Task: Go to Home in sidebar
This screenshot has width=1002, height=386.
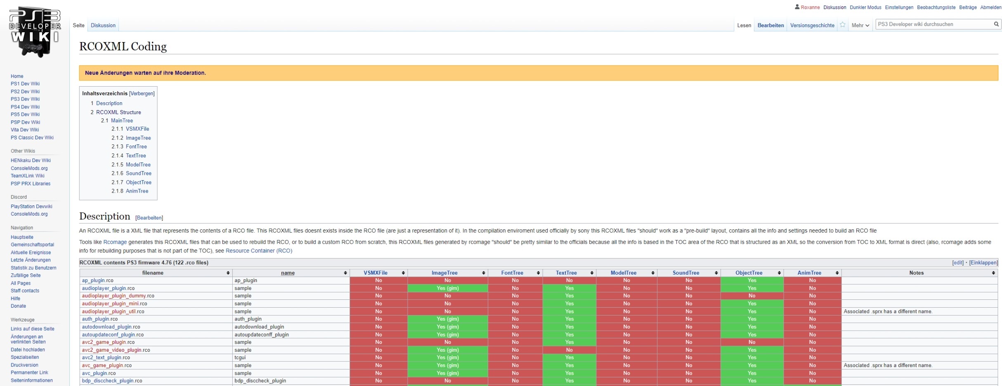Action: point(17,76)
